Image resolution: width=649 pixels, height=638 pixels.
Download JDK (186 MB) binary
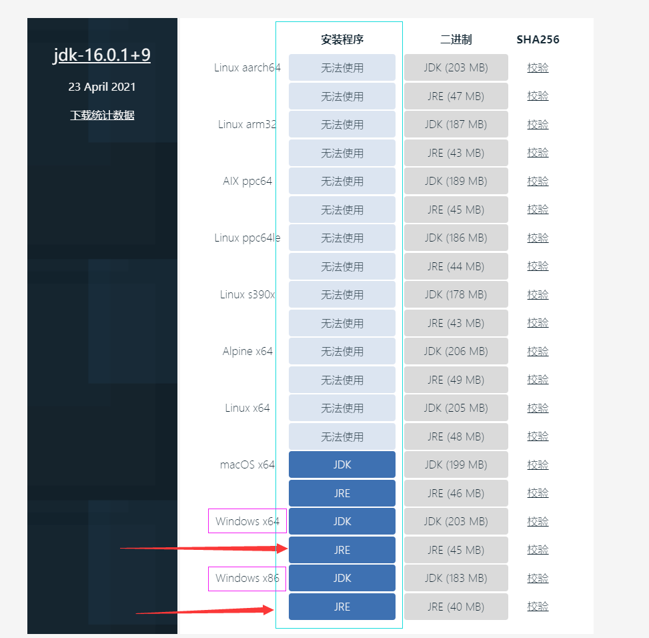456,238
